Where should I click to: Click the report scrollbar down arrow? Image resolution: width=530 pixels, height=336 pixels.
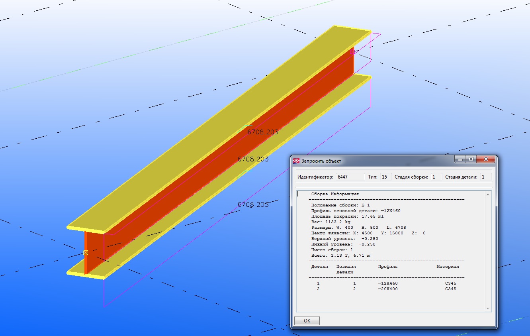(x=487, y=308)
